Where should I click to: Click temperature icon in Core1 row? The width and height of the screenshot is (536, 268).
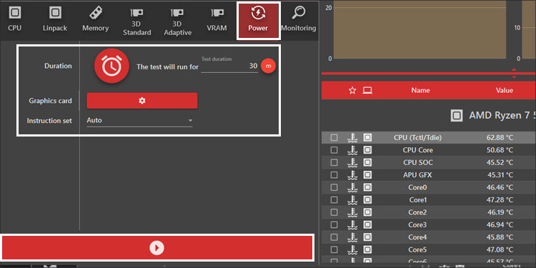tap(352, 199)
